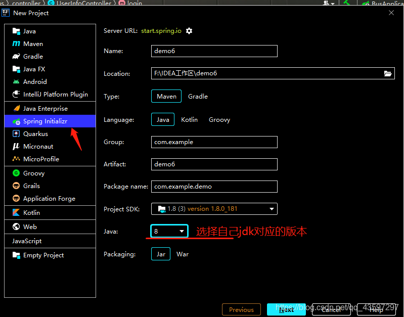Click the Java FX folder icon
This screenshot has height=317, width=404.
coord(16,69)
